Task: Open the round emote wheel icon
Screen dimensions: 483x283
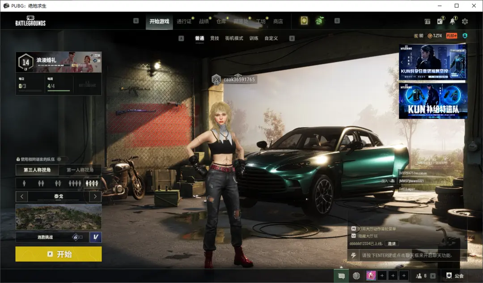Action: (x=356, y=276)
